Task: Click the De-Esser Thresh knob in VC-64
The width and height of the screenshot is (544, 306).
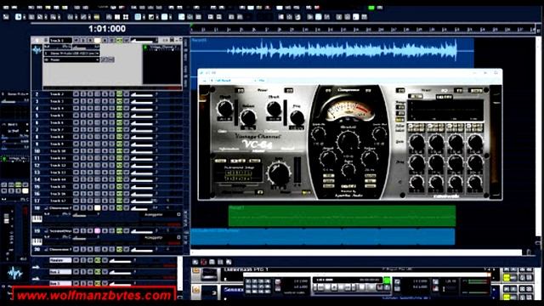Action: [x=274, y=109]
